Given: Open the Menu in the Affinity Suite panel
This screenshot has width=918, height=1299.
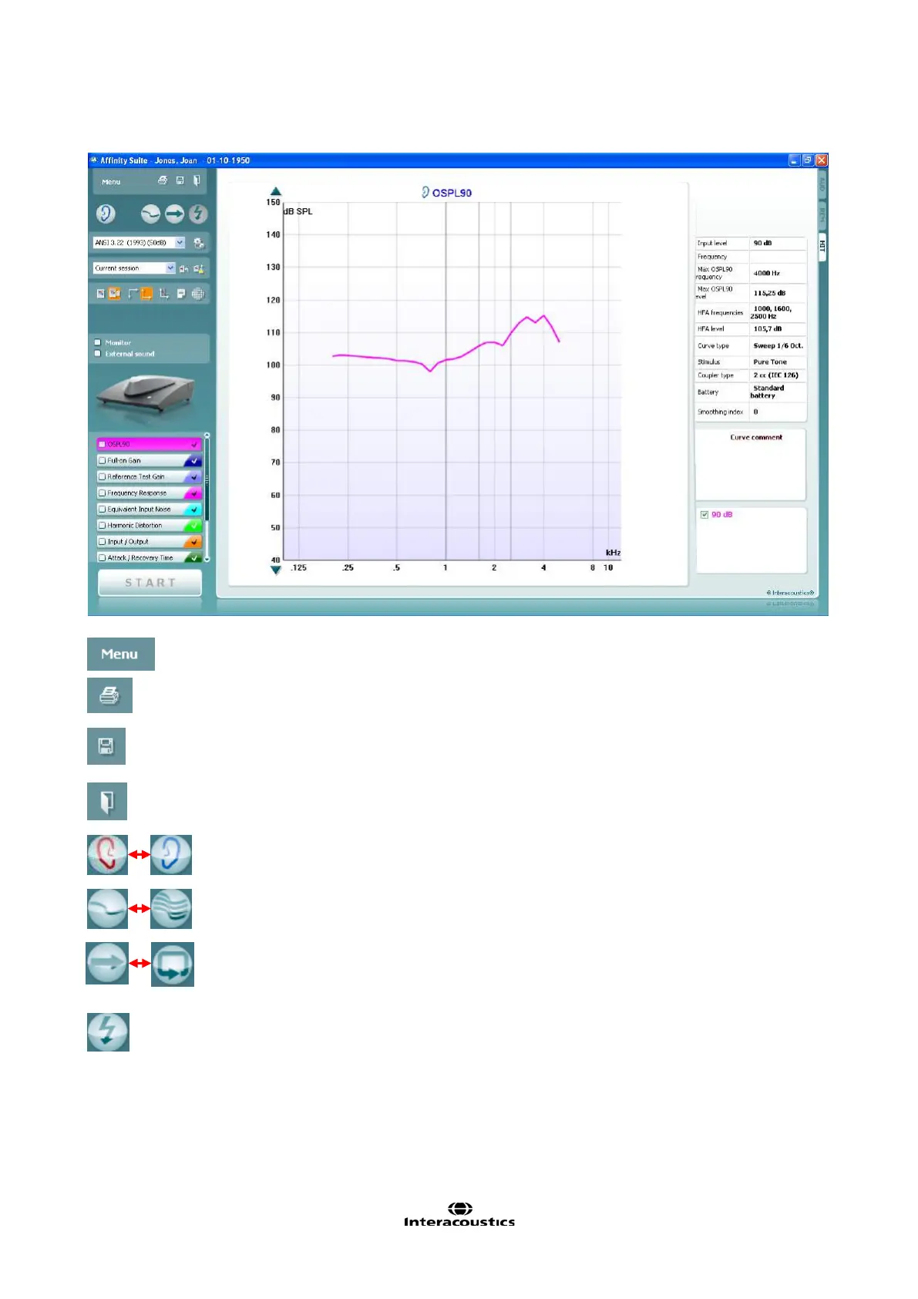Looking at the screenshot, I should point(111,182).
